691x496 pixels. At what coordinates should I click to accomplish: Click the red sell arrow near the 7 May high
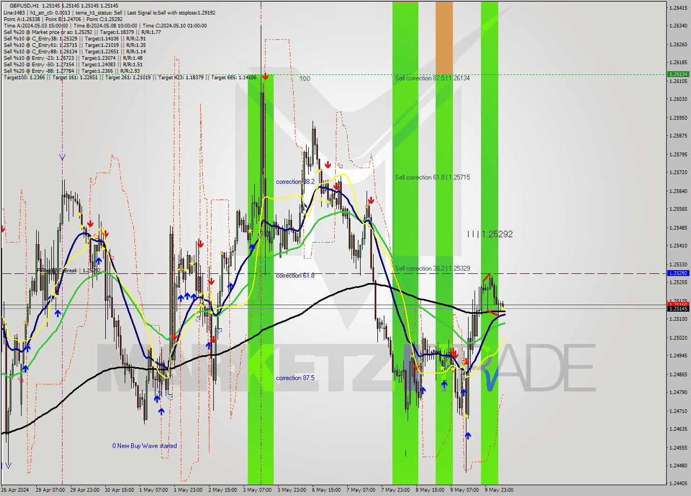click(371, 201)
